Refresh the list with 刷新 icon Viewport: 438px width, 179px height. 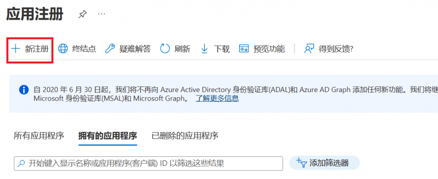(165, 49)
